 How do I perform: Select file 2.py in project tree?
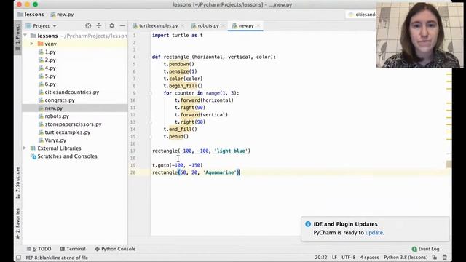[x=50, y=60]
